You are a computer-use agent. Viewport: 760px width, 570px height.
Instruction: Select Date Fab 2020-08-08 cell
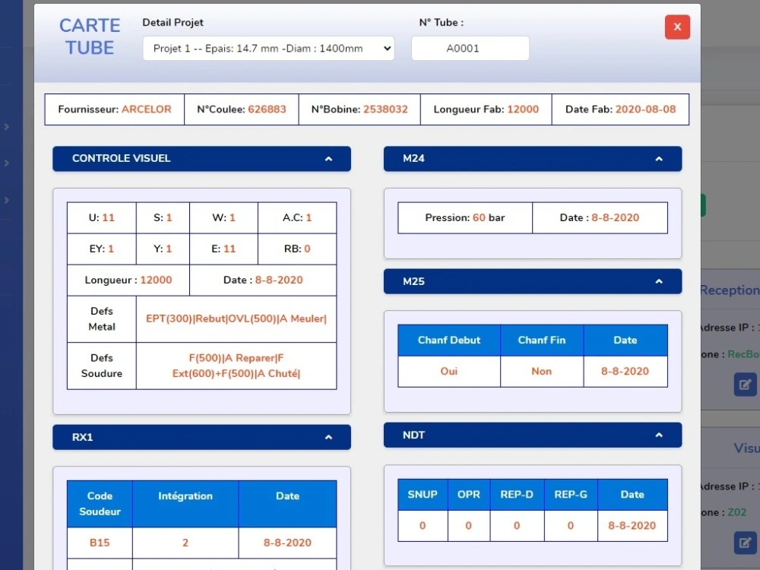click(x=620, y=109)
